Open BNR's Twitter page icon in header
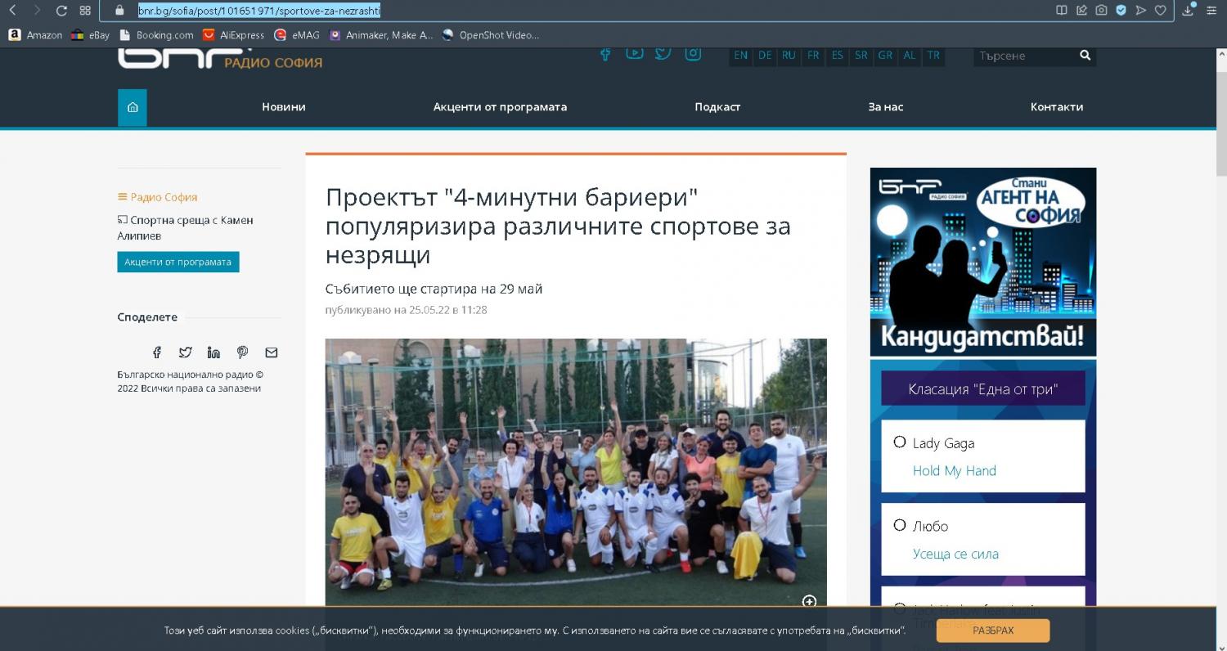 coord(663,54)
